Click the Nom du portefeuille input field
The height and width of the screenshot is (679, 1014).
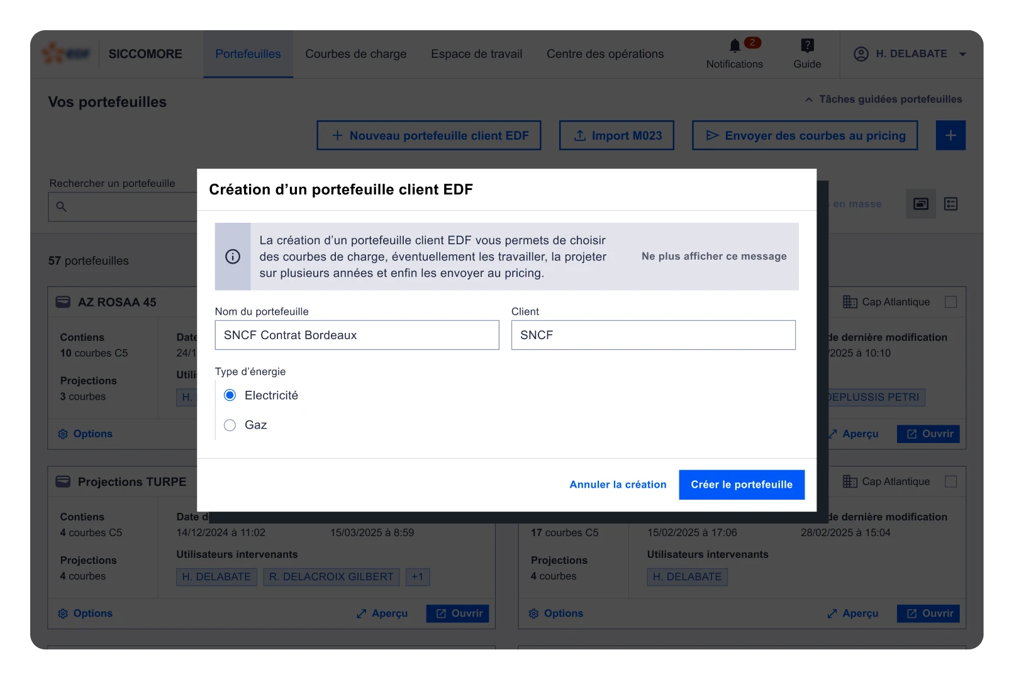[357, 335]
